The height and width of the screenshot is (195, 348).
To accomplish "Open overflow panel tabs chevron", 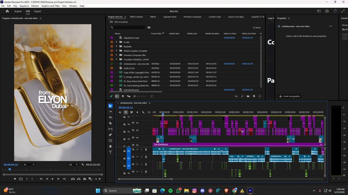I will 263,17.
